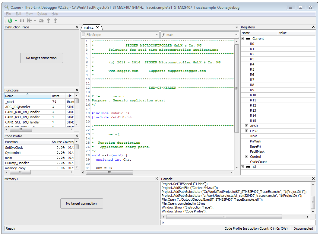Open the File Scope dropdown

pos(120,35)
